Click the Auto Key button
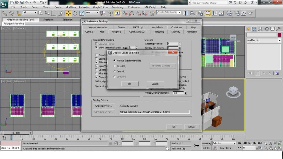Screen dimensions: 283x159 click(206, 143)
